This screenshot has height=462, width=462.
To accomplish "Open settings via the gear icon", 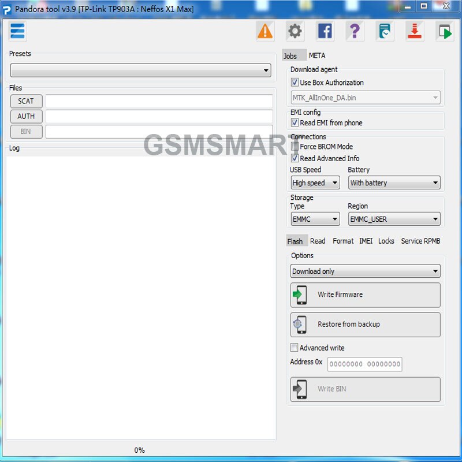I will pyautogui.click(x=295, y=31).
